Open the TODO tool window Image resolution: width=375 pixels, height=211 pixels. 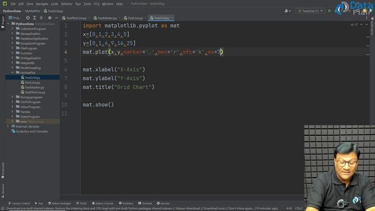coord(81,203)
